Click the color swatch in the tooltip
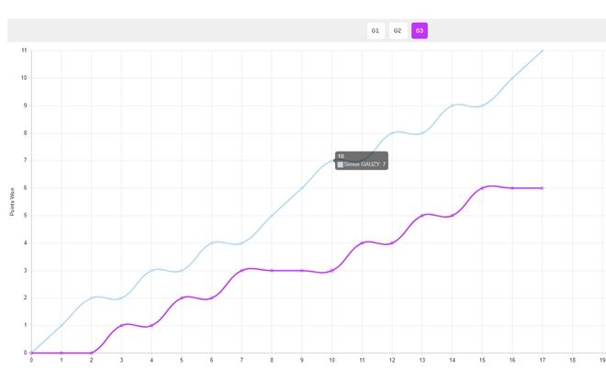606x370 pixels. [340, 164]
